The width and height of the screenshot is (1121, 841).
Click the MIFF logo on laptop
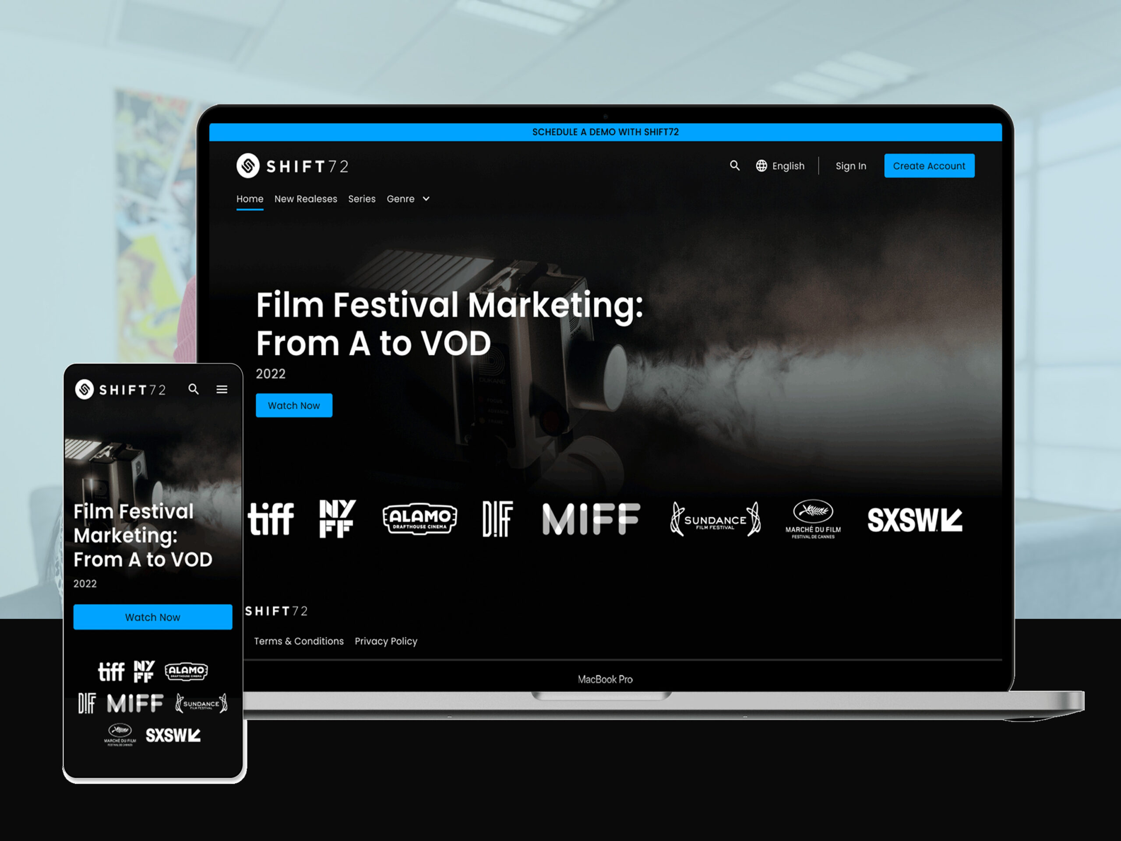point(591,519)
